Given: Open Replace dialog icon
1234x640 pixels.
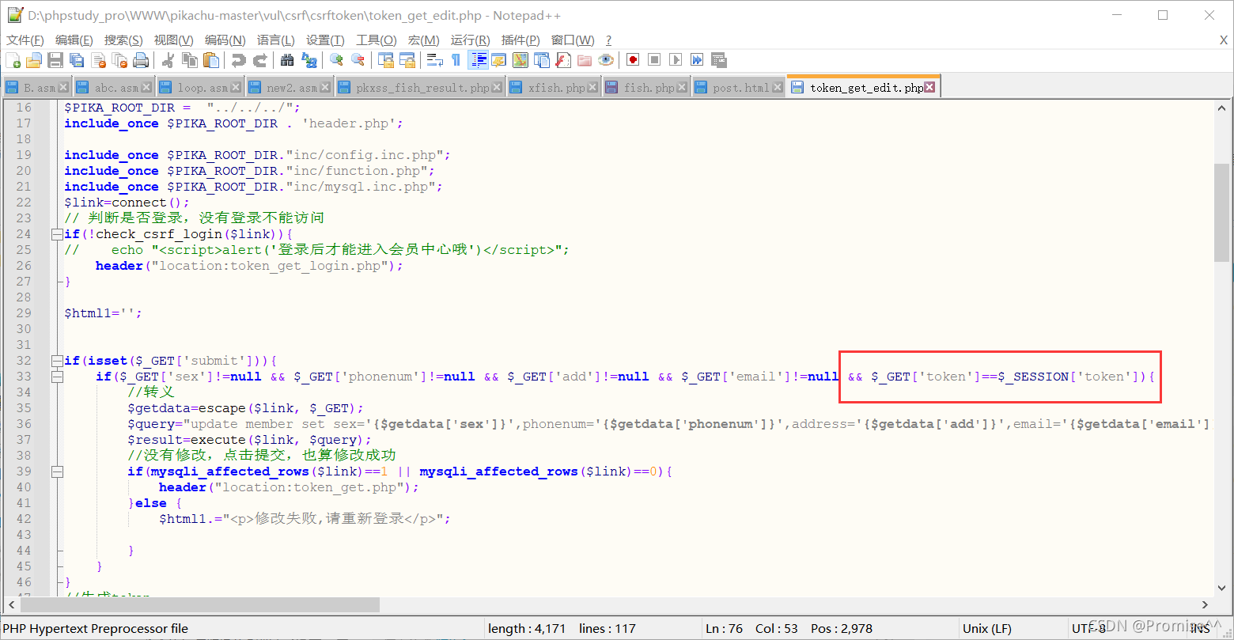Looking at the screenshot, I should [x=309, y=60].
